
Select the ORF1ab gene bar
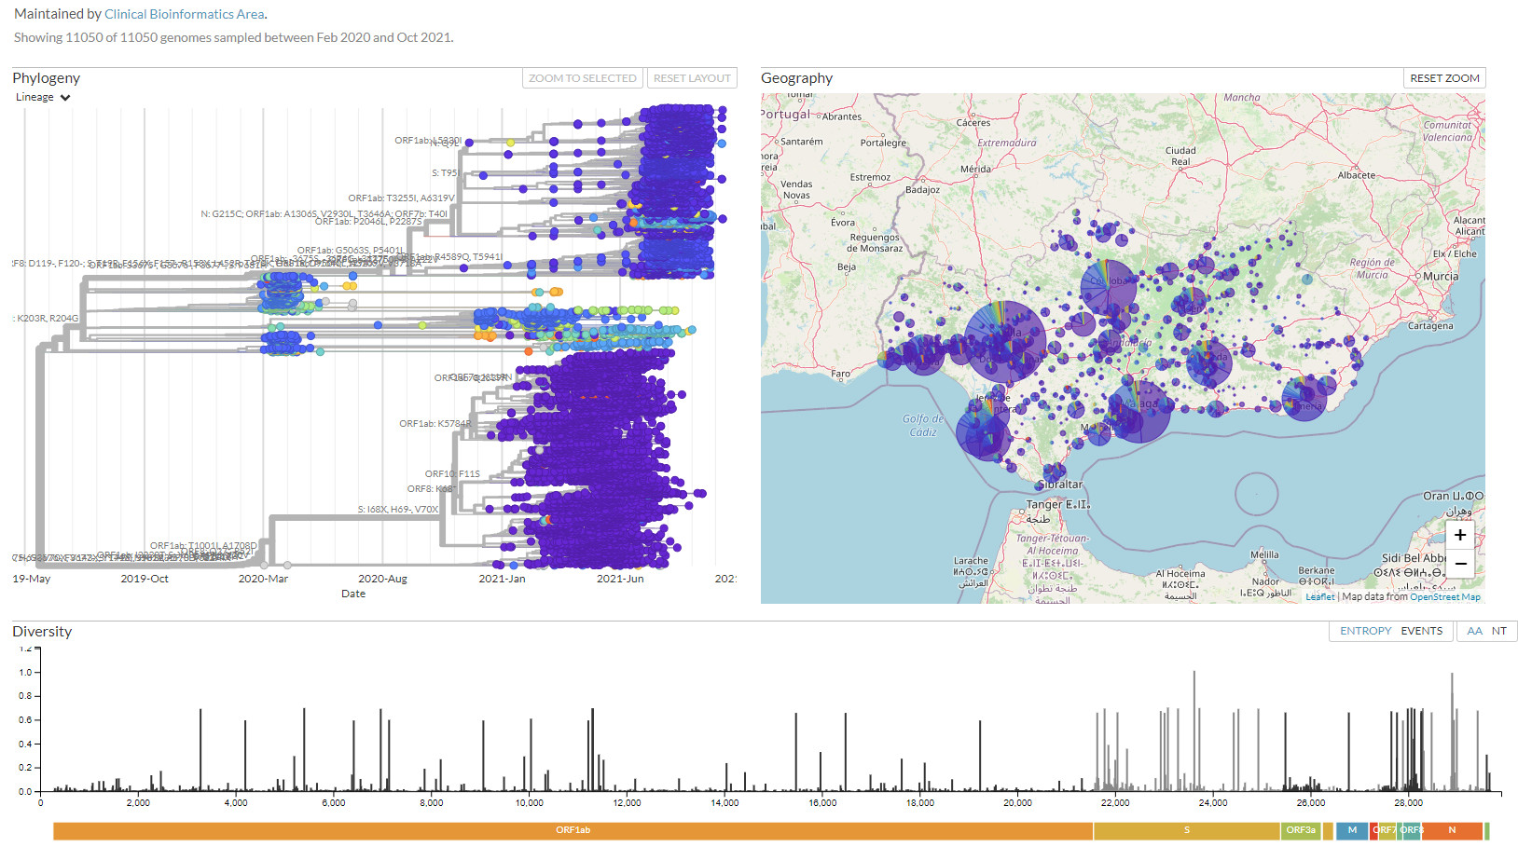[573, 830]
